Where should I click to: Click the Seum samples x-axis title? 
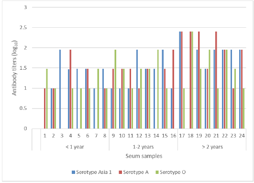coord(144,156)
